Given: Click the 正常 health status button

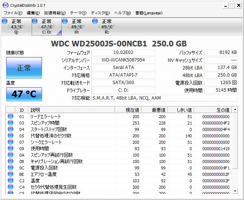Looking at the screenshot, I should 24,68.
